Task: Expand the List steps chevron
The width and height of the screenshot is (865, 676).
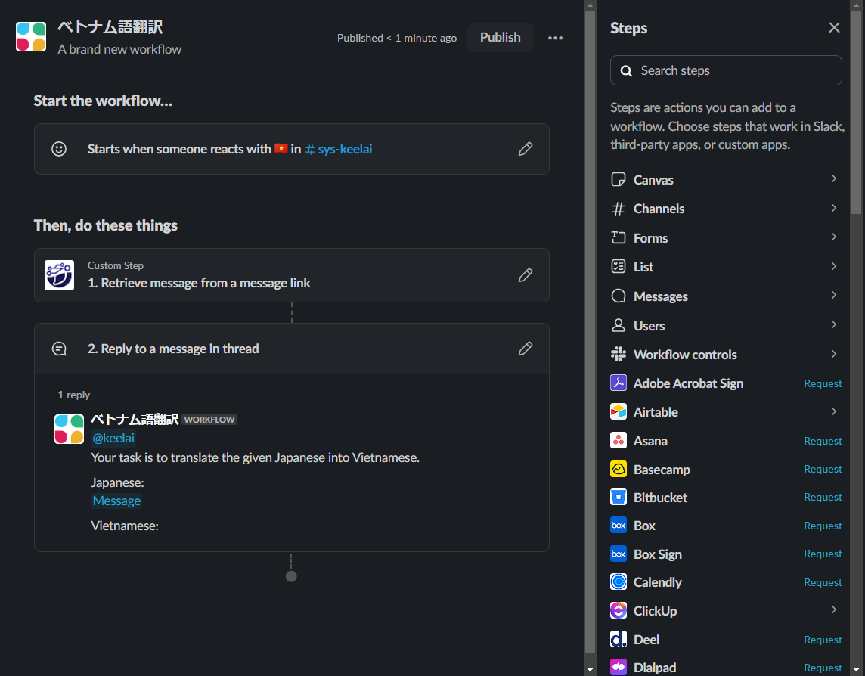Action: [833, 266]
